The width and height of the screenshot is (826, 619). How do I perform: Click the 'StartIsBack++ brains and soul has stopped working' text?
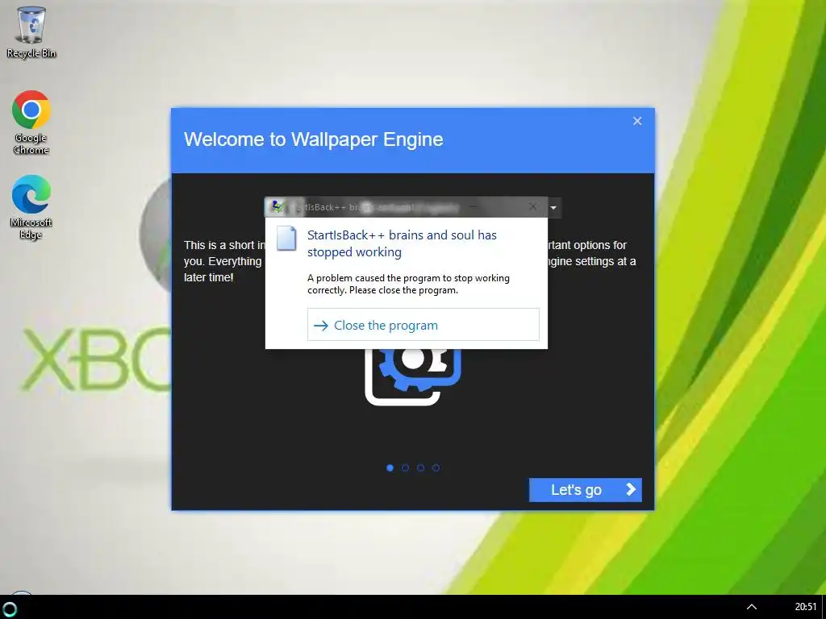402,243
